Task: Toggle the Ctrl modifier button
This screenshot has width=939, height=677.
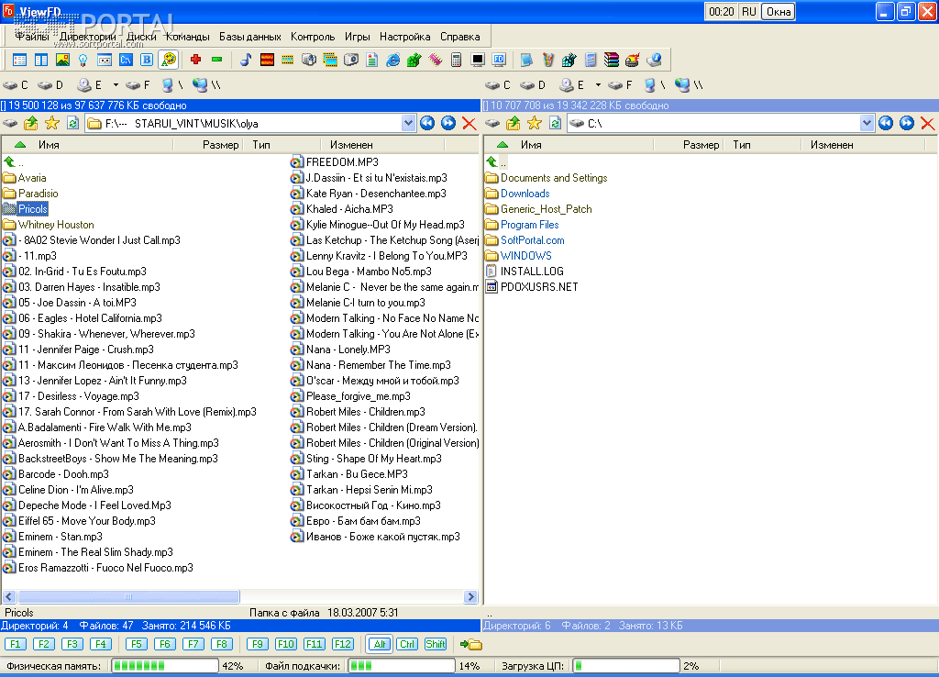Action: pos(406,644)
